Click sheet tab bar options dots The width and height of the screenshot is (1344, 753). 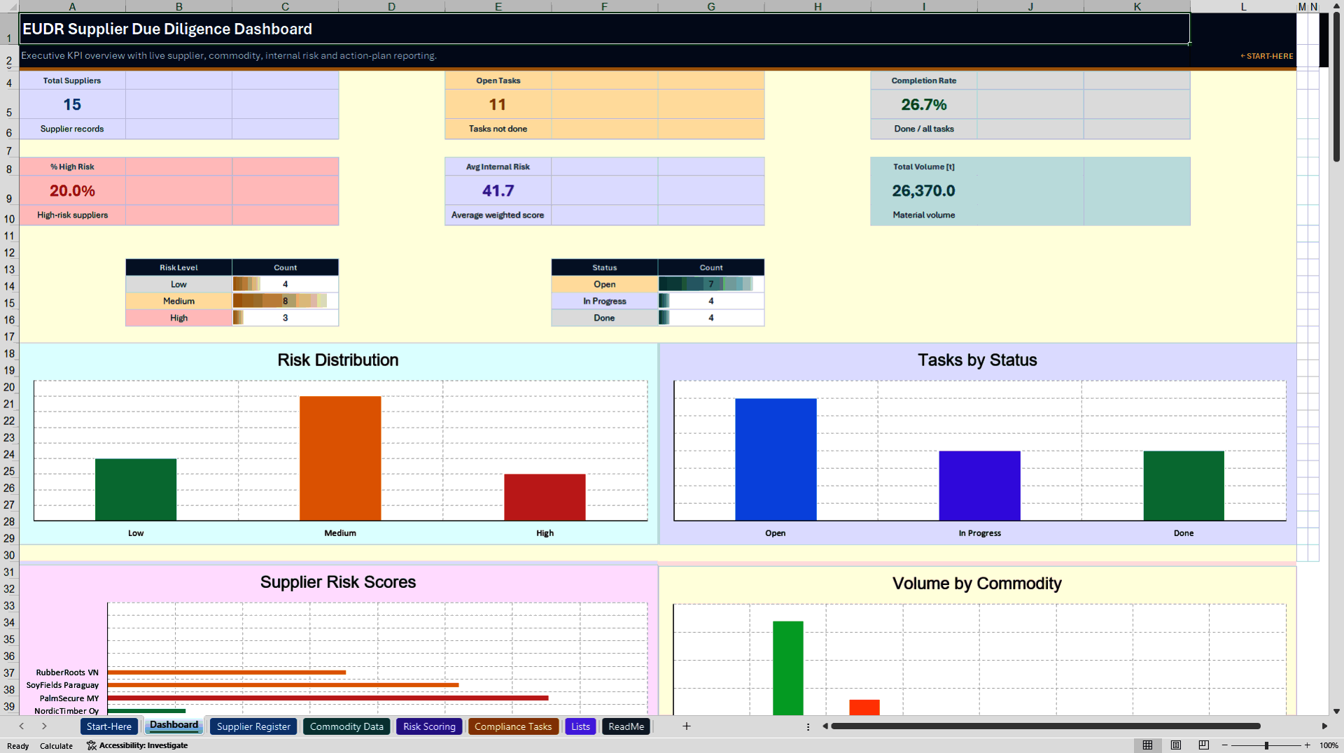[x=808, y=726]
